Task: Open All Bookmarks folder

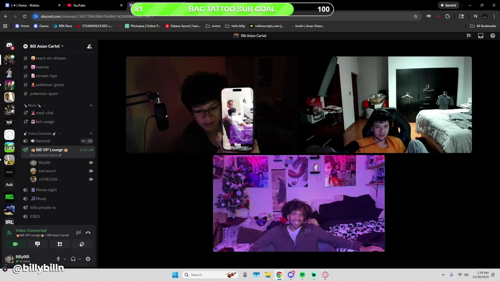Action: 483,26
